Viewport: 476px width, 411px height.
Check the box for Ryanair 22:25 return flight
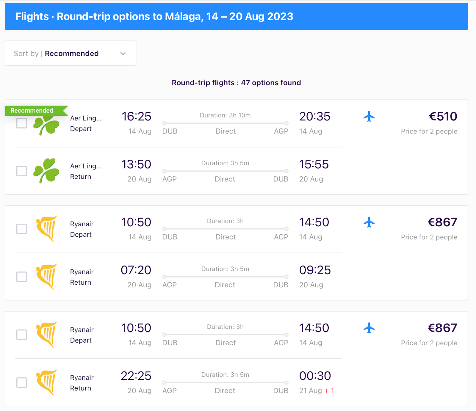click(x=21, y=383)
